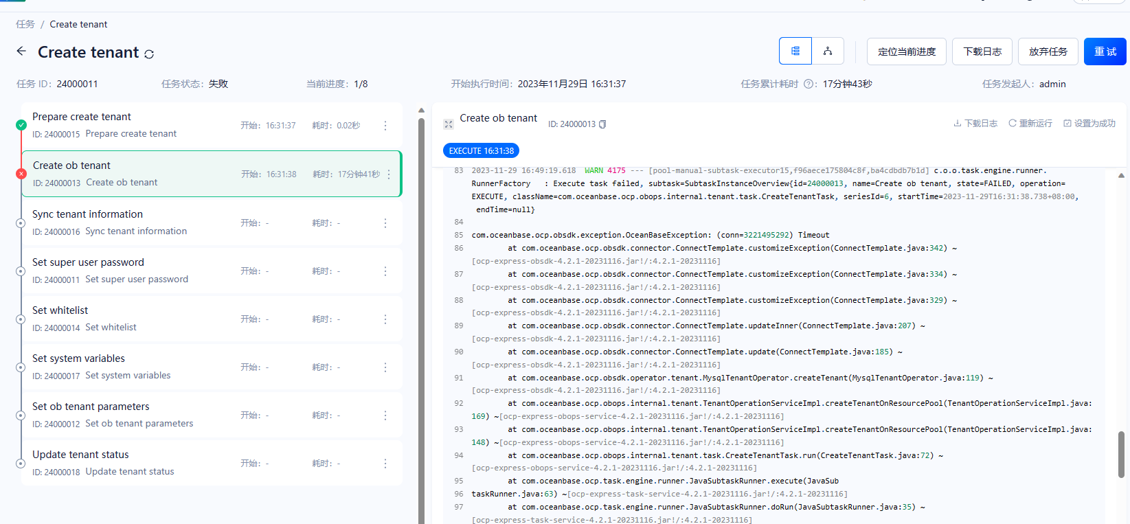Viewport: 1130px width, 524px height.
Task: Click log line 85 with the OceanBaseException Timeout
Action: click(x=651, y=235)
